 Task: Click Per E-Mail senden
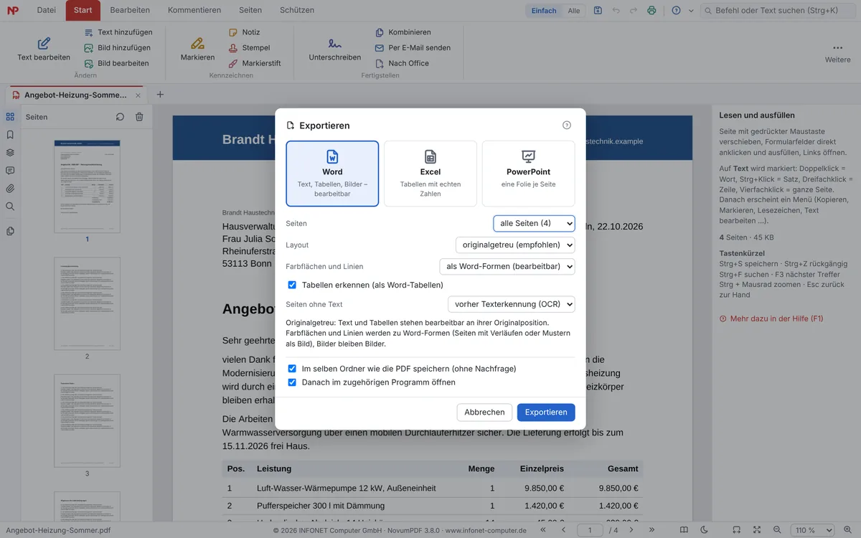(413, 47)
